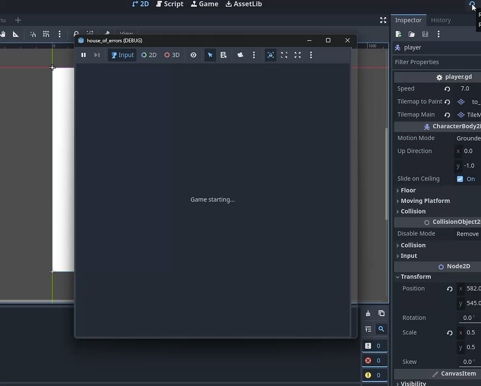Select the 2D node selection button in game window
Image resolution: width=481 pixels, height=386 pixels.
pyautogui.click(x=149, y=55)
